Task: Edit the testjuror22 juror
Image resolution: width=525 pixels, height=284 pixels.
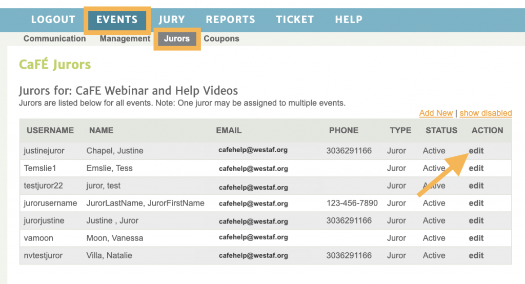Action: tap(476, 186)
